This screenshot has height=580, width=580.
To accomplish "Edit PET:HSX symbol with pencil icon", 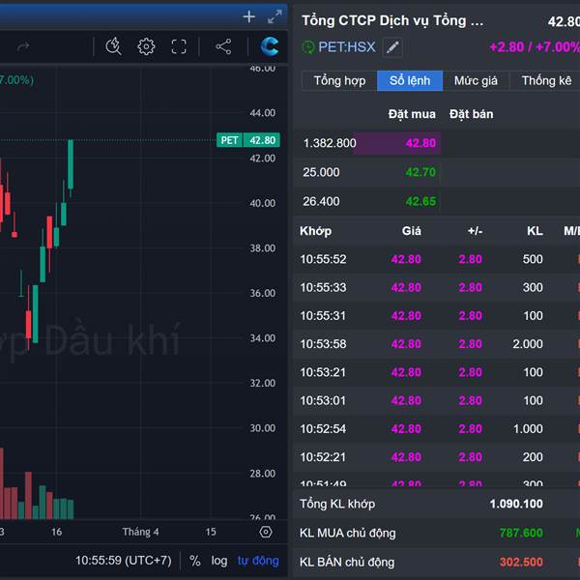I will pos(391,47).
